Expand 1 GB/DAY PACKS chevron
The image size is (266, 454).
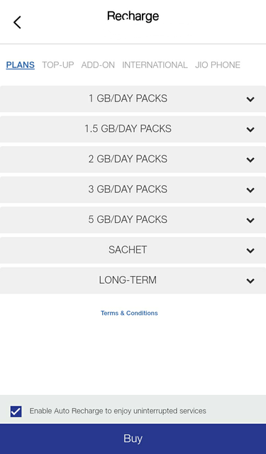click(x=250, y=99)
